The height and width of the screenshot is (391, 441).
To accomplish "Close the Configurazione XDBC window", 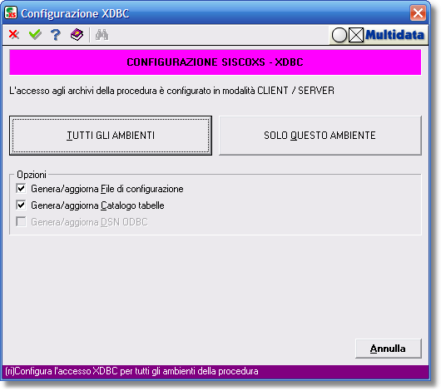I will [x=418, y=13].
